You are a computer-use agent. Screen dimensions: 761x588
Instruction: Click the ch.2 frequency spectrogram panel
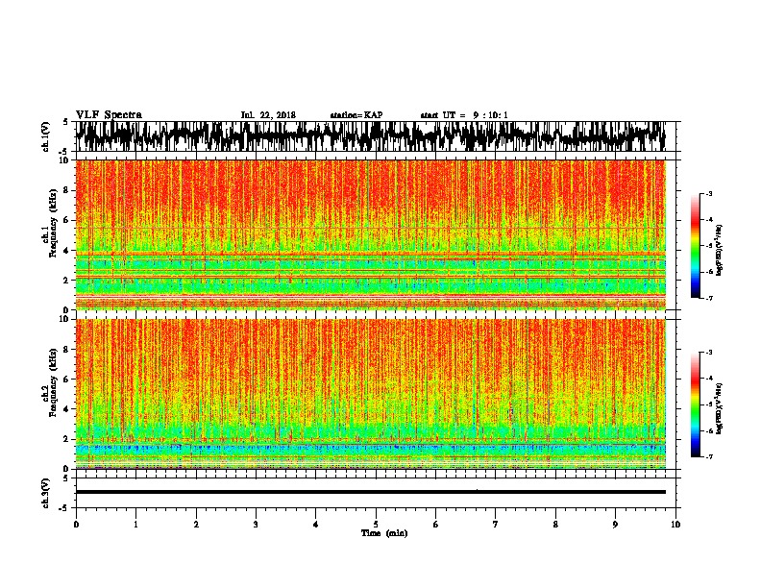tap(371, 394)
